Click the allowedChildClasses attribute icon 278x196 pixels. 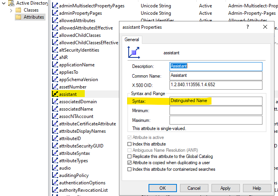point(55,35)
